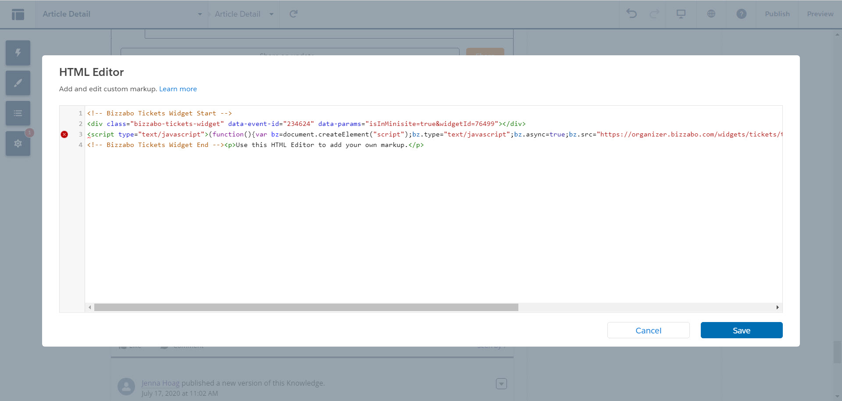Open the post options caret on Jenna Hoag's update
The width and height of the screenshot is (842, 401).
pos(501,383)
